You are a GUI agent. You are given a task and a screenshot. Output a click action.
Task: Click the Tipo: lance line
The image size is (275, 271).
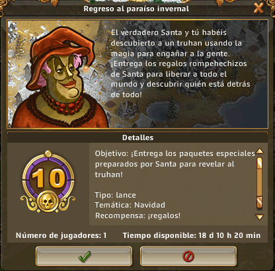point(116,195)
